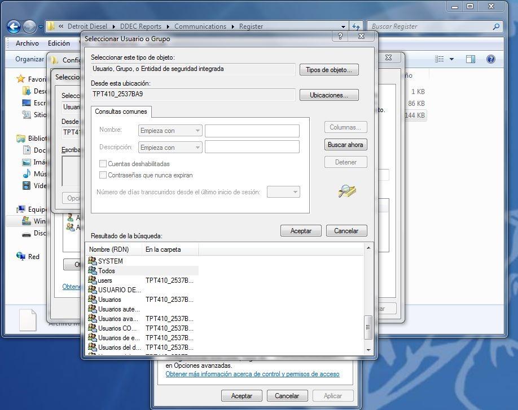
Task: Select the USUARIO DE... entry icon
Action: pos(92,289)
